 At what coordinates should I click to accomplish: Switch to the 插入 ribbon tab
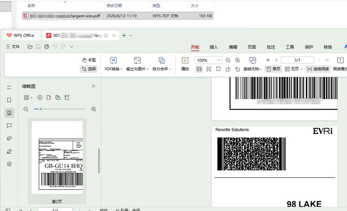pos(214,47)
